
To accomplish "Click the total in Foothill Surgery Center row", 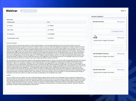I will coord(51,38).
